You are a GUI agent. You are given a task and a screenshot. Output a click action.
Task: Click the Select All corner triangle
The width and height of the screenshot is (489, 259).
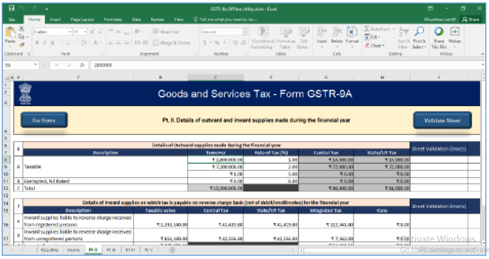click(7, 77)
